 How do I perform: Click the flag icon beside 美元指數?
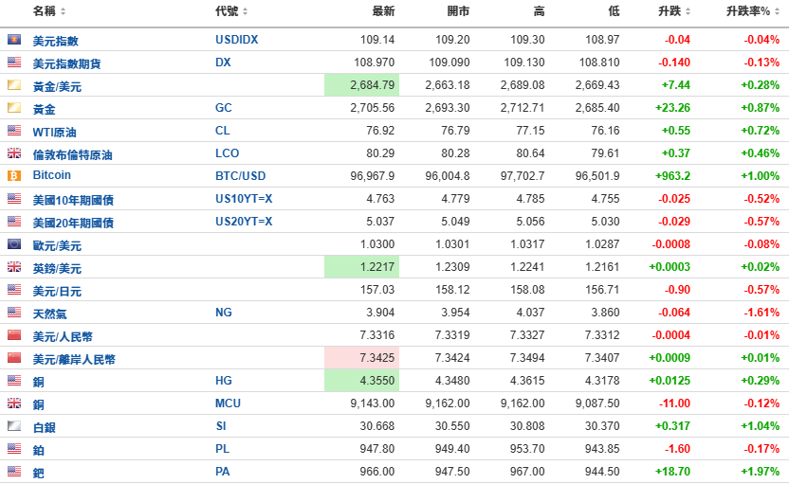(14, 40)
